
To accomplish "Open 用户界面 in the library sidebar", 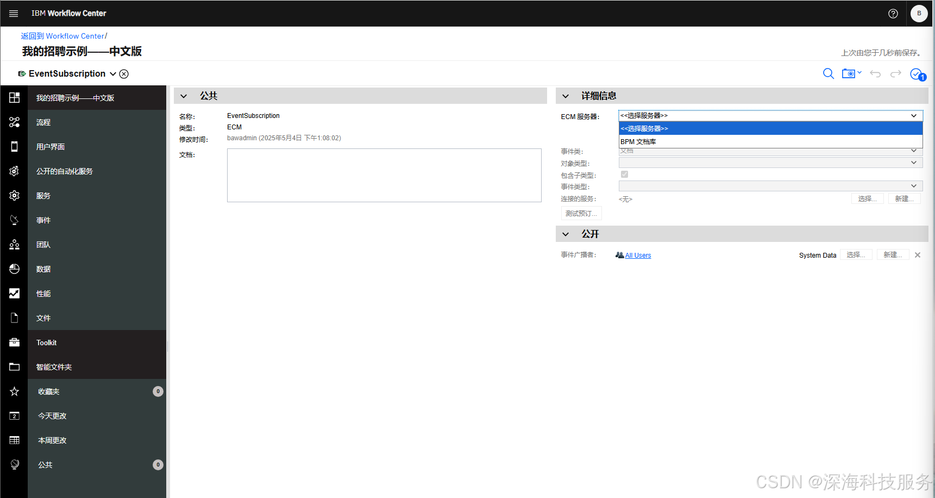I will coord(97,147).
